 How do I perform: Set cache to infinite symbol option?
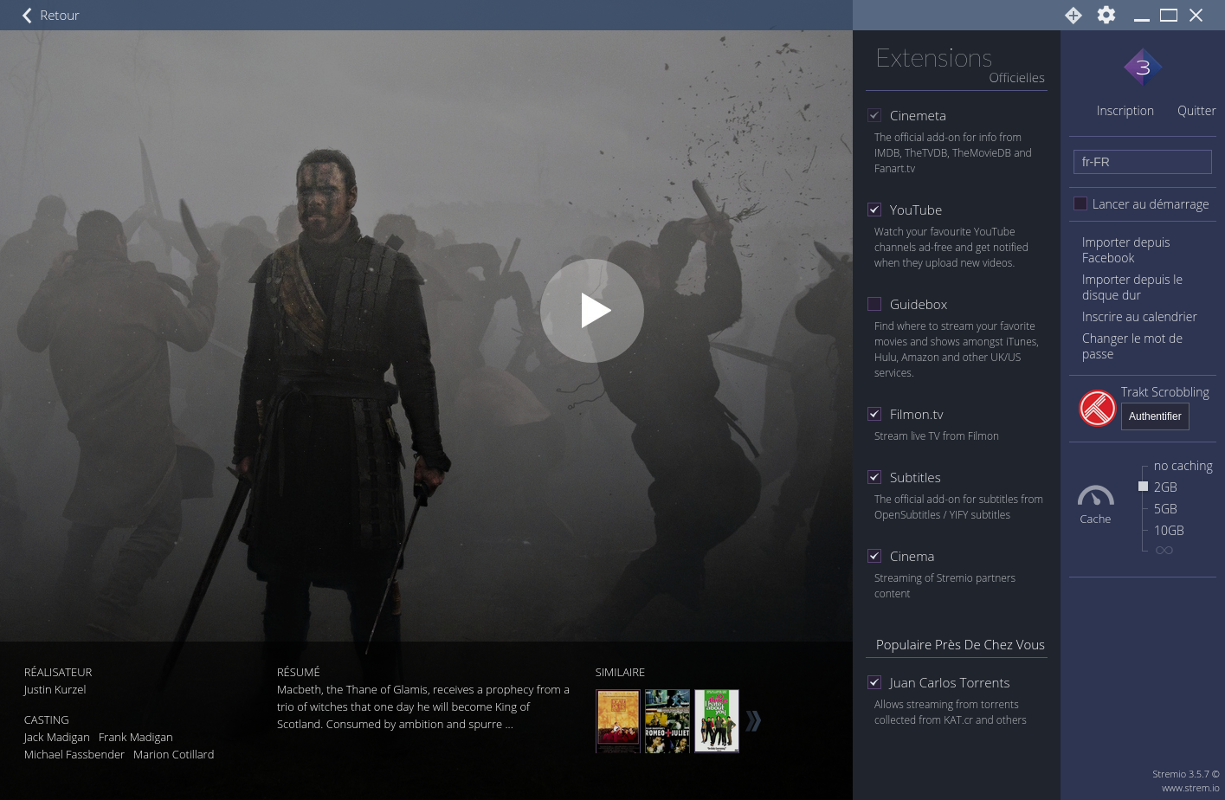tap(1164, 550)
